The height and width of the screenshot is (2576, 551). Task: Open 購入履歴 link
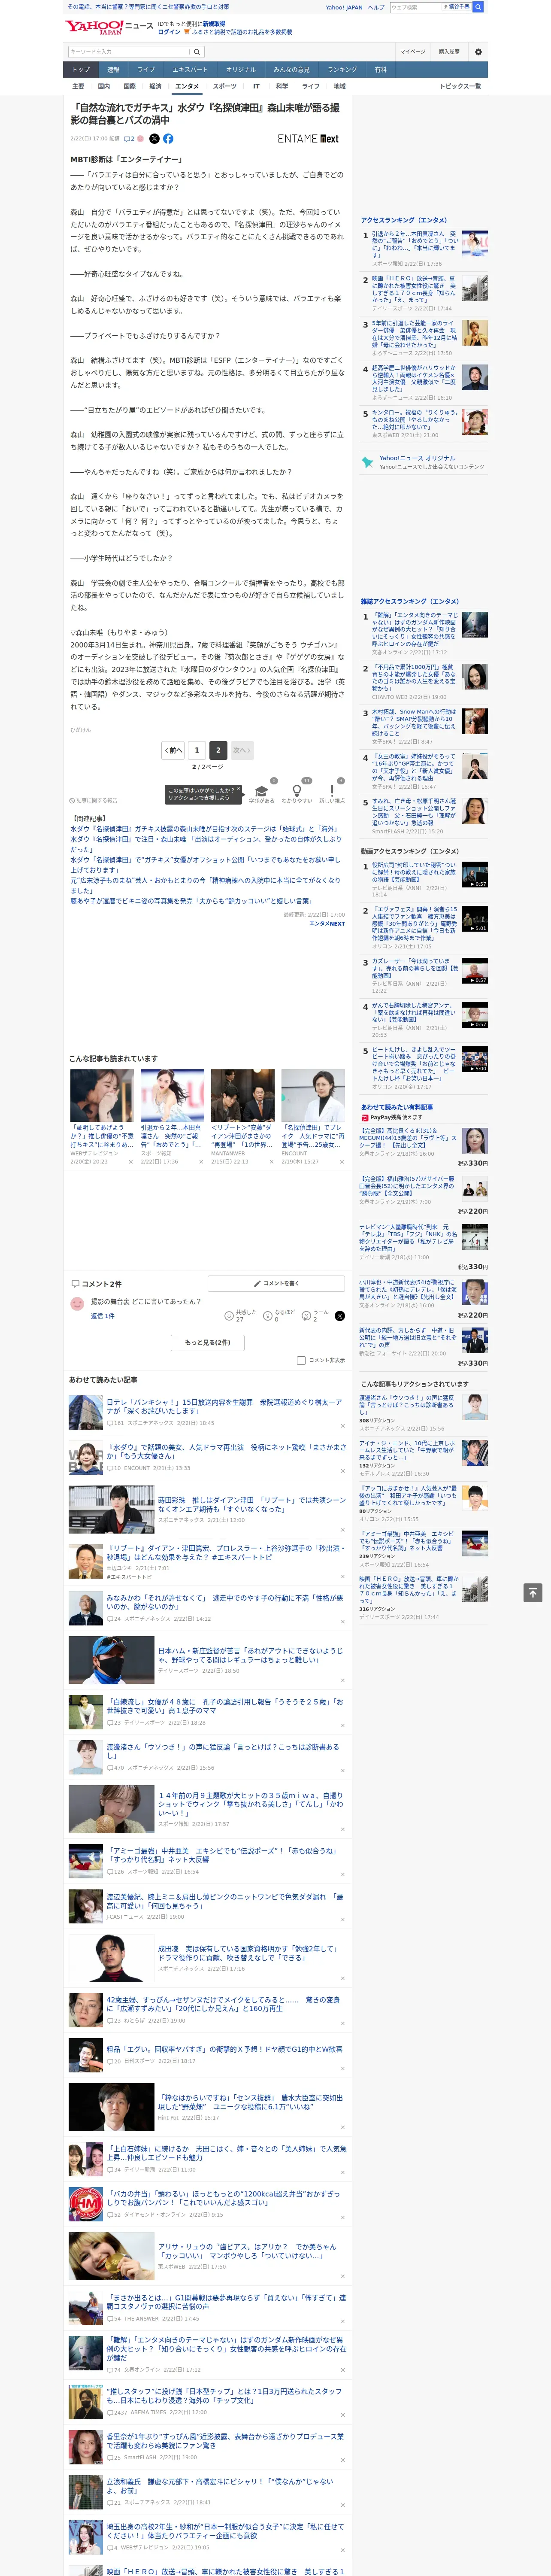pyautogui.click(x=449, y=51)
